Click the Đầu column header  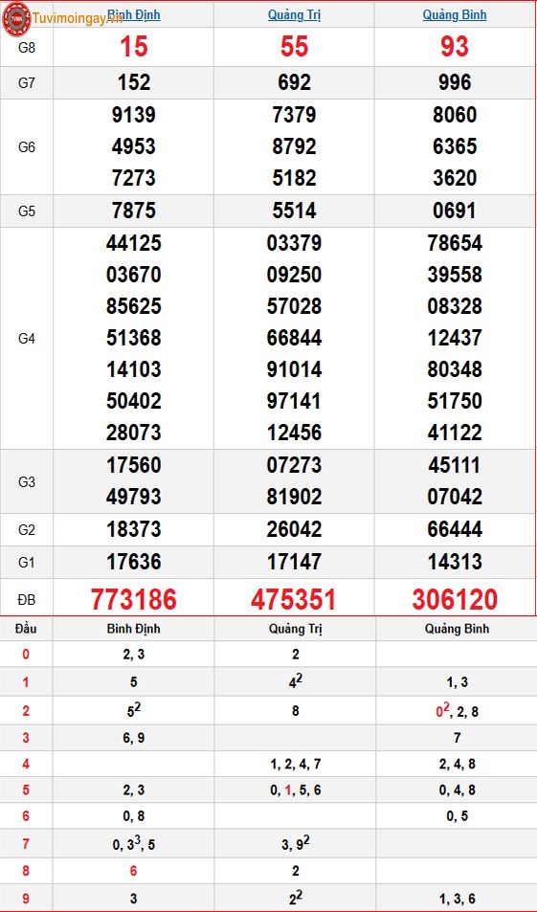tap(26, 629)
